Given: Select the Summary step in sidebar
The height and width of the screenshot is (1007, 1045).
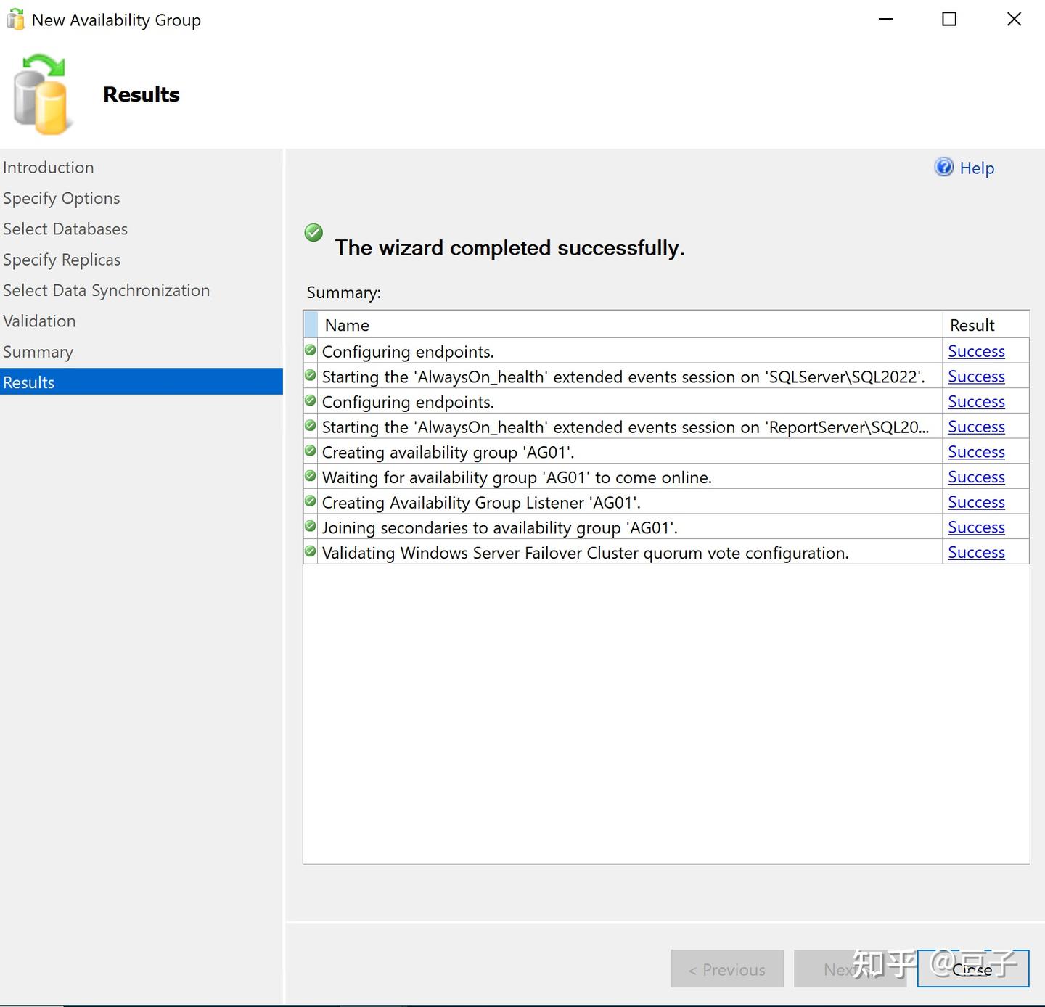Looking at the screenshot, I should tap(38, 352).
